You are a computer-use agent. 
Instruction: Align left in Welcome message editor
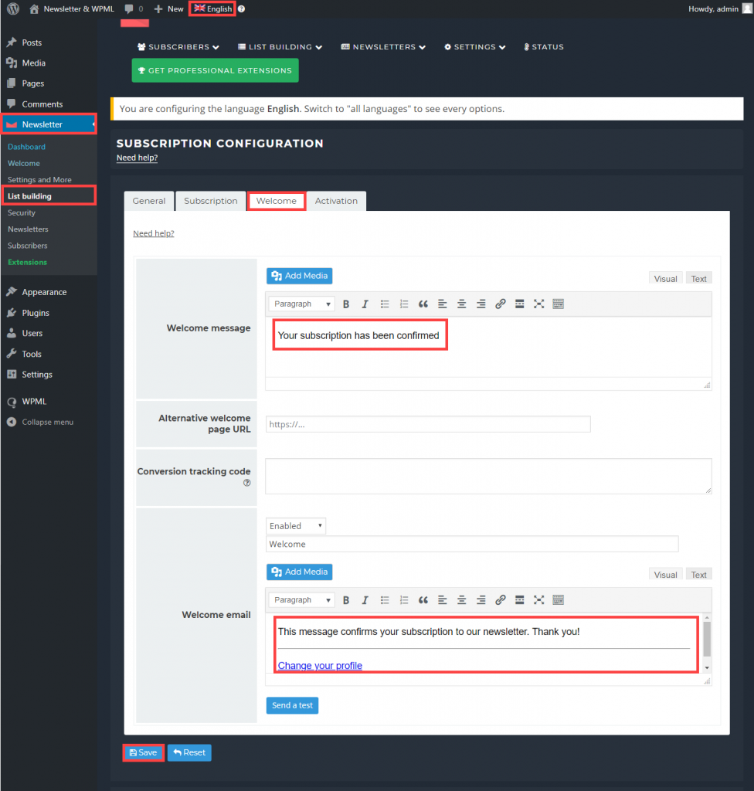442,304
